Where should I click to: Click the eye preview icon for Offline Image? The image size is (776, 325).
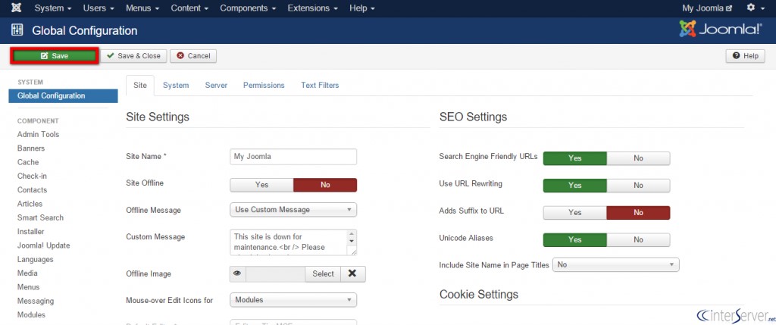[x=237, y=273]
